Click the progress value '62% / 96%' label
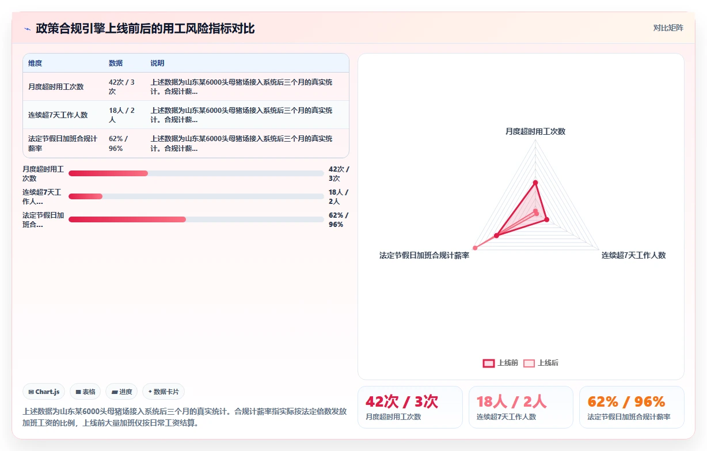Image resolution: width=707 pixels, height=451 pixels. tap(339, 219)
